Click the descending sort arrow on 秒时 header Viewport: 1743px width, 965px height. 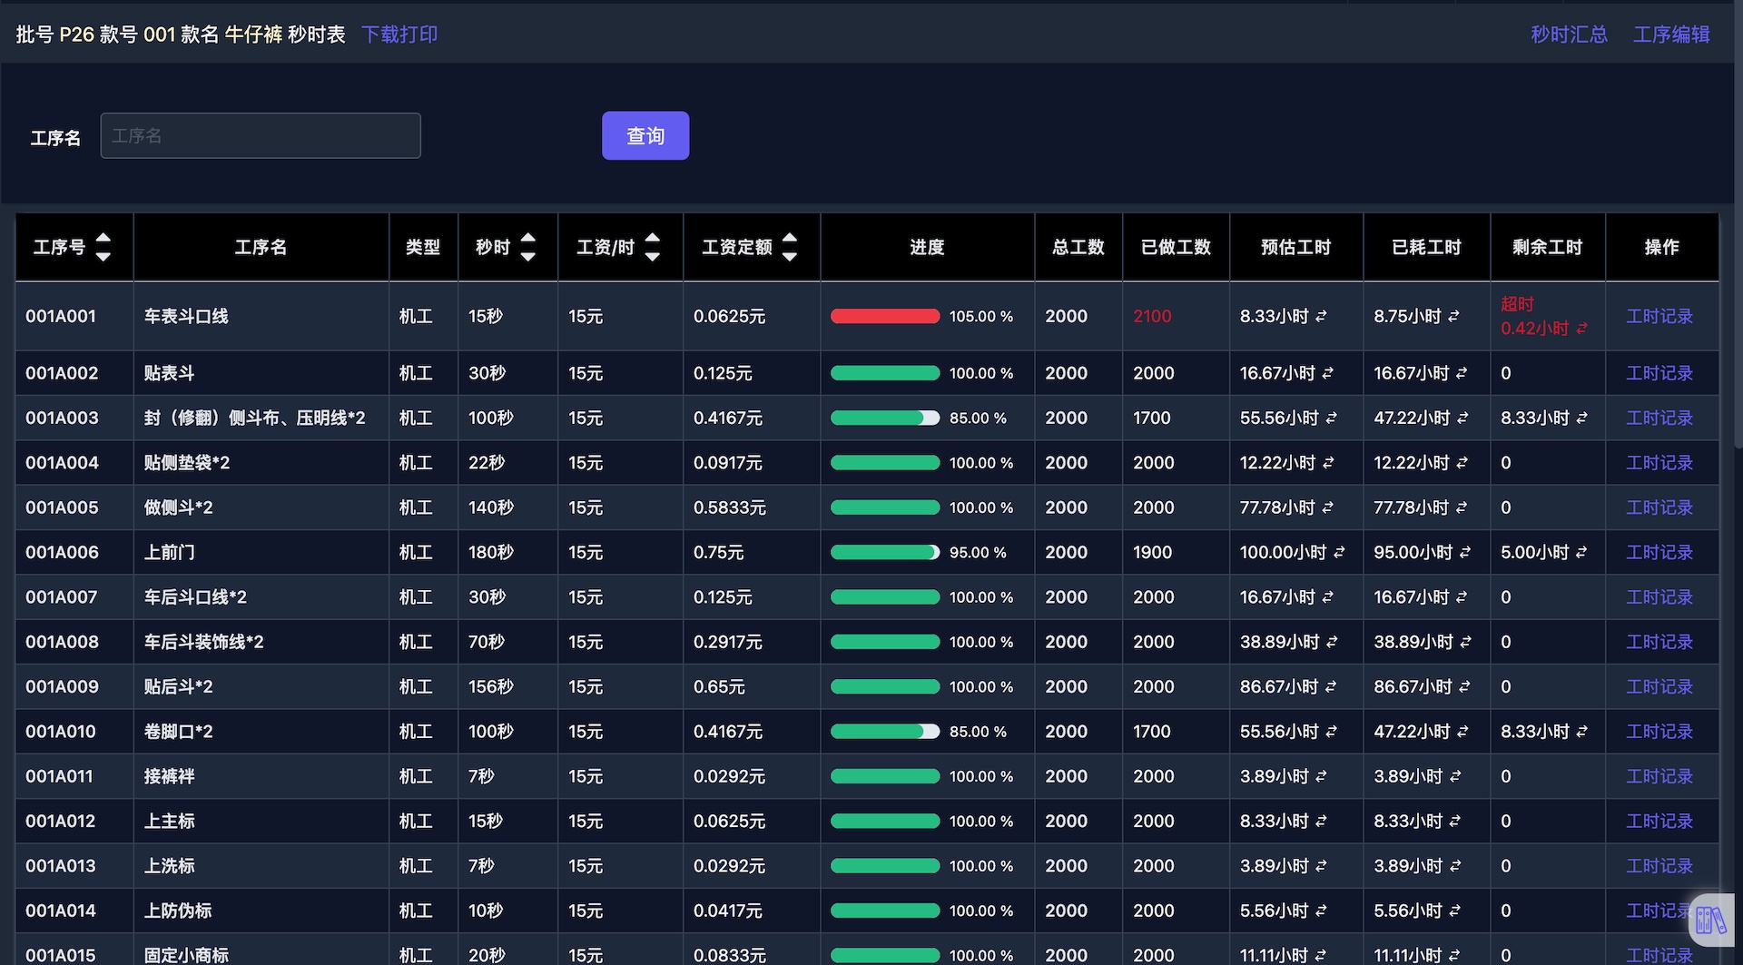[x=527, y=254]
